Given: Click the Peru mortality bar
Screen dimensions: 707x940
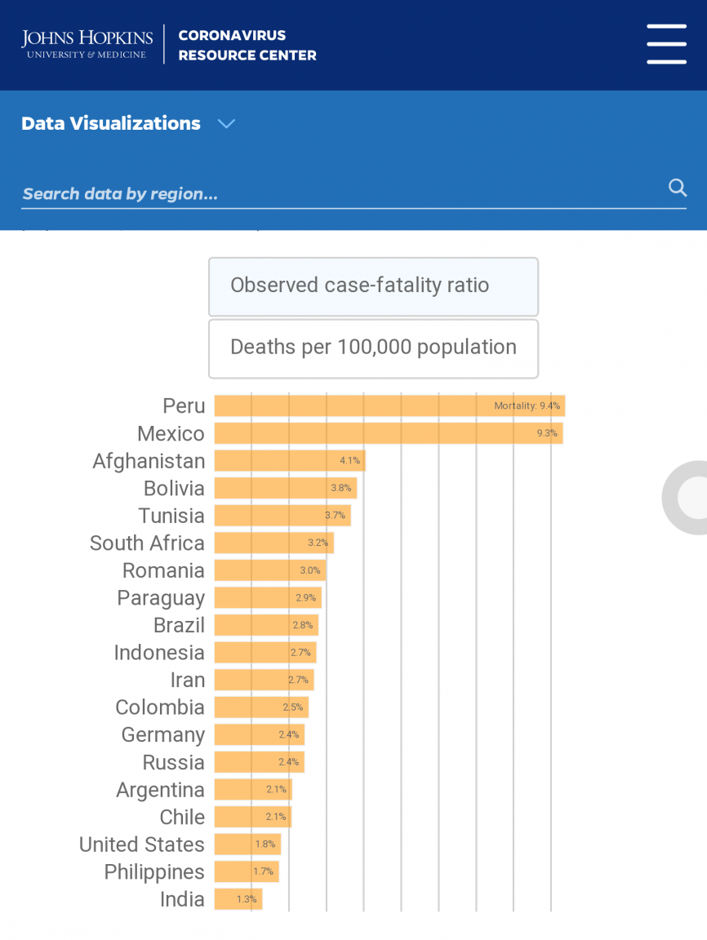Looking at the screenshot, I should pyautogui.click(x=389, y=406).
